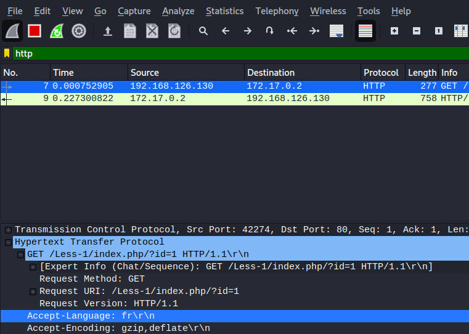
Task: Find a packet with magnifier icon
Action: (x=203, y=31)
